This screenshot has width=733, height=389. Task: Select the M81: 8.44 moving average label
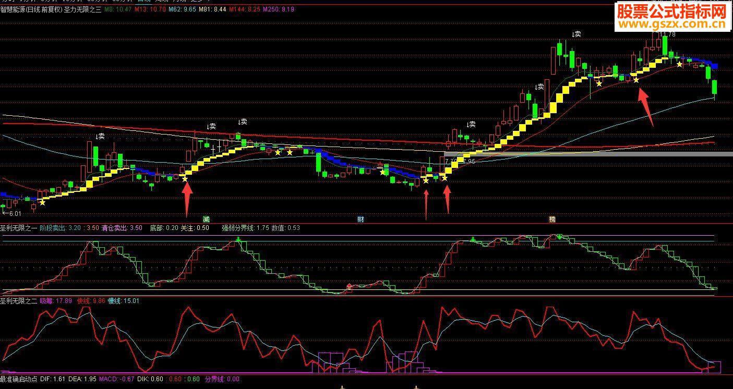coord(212,9)
